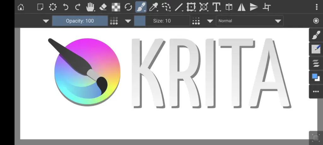This screenshot has height=145, width=323.
Task: Select the Line tool
Action: pyautogui.click(x=179, y=7)
